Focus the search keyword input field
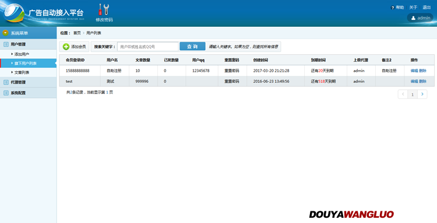The image size is (437, 223). point(148,47)
